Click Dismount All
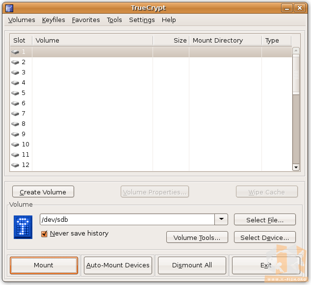Image resolution: width=311 pixels, height=285 pixels. pos(192,265)
